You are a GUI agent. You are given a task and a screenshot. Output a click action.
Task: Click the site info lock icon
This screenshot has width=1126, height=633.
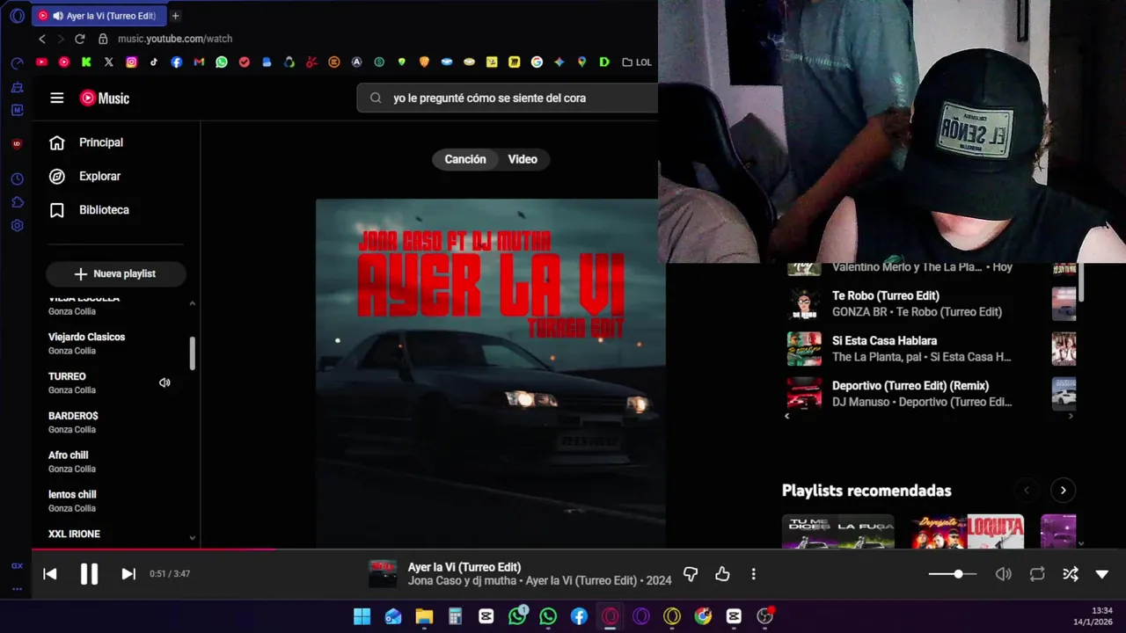[103, 39]
